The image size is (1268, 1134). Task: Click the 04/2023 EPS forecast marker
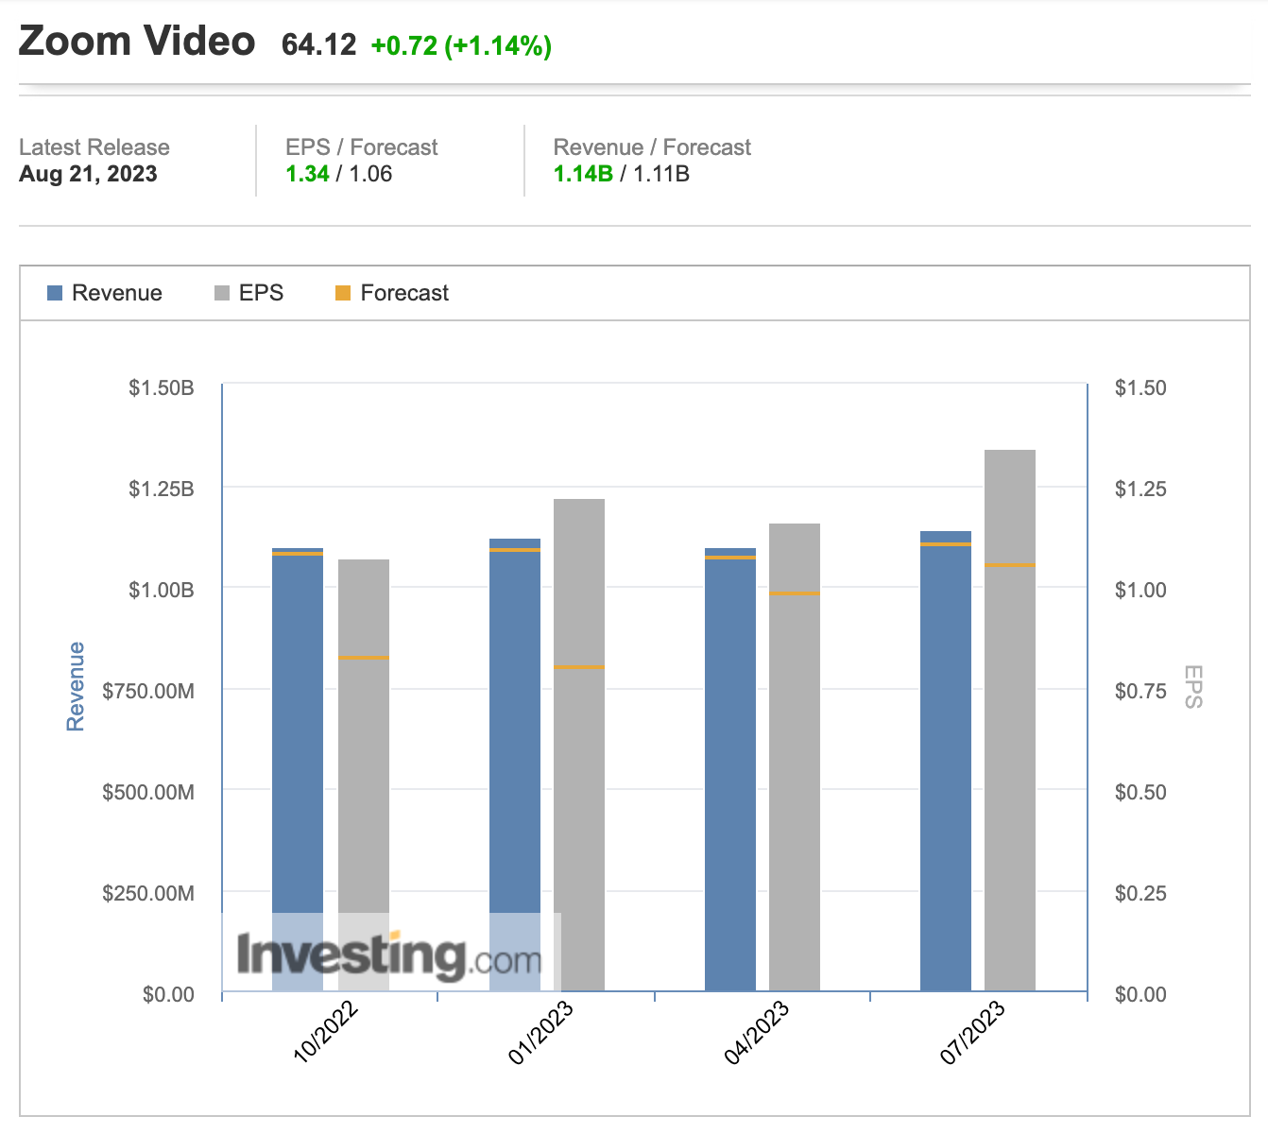(x=795, y=593)
